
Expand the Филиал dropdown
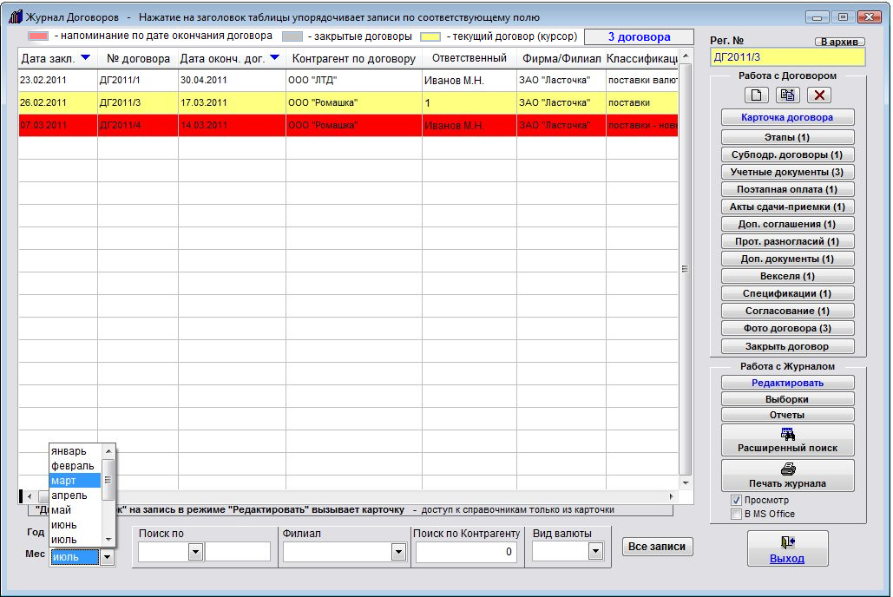point(398,552)
